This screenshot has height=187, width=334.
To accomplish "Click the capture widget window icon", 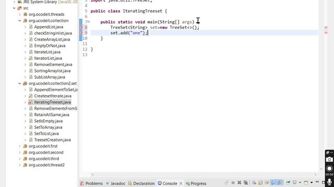I will (x=328, y=152).
